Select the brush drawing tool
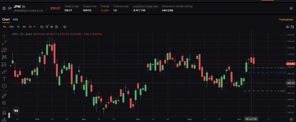Screen dimensions: 296x122 4,72
